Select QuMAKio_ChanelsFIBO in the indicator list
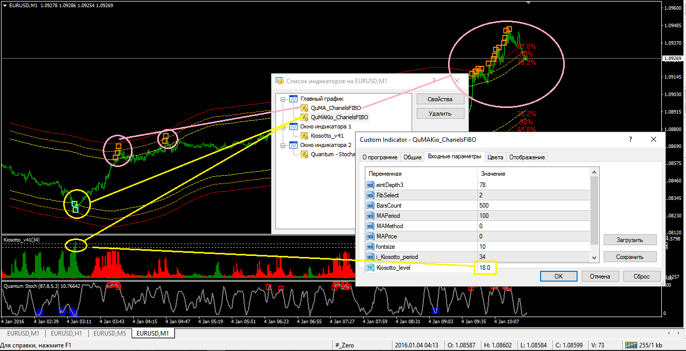686x351 pixels. [340, 117]
